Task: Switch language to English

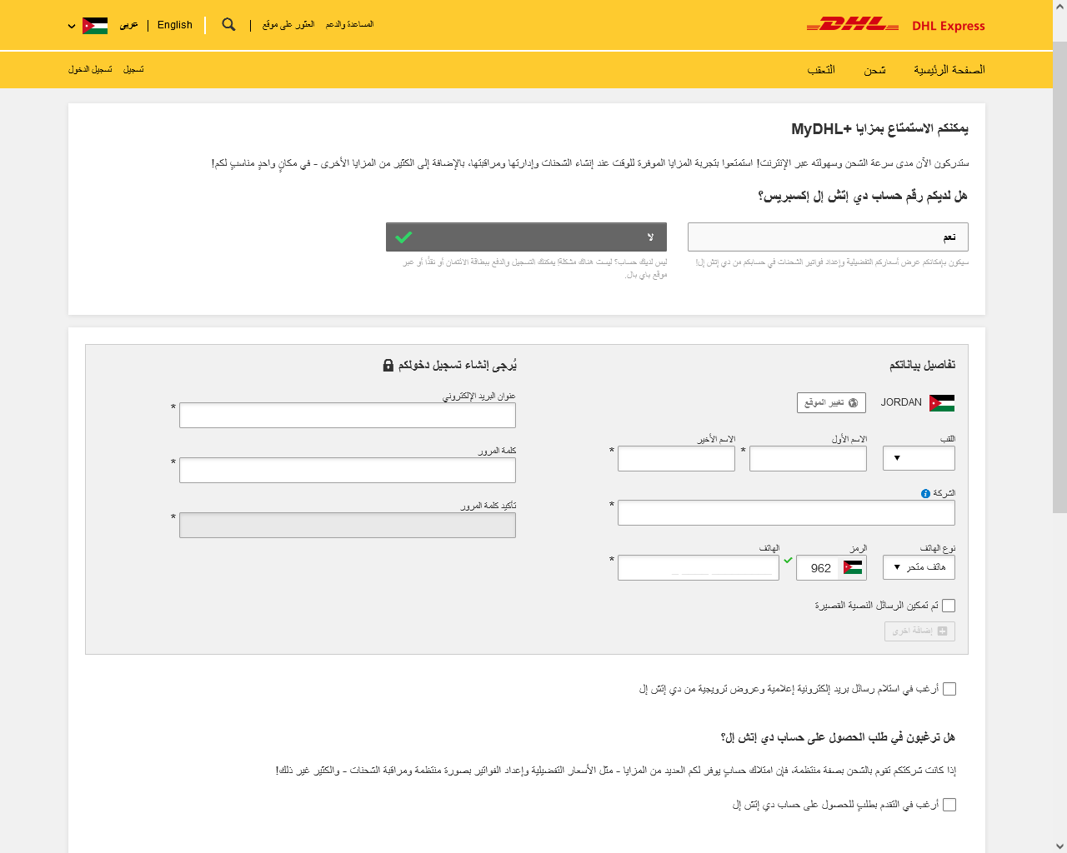Action: click(174, 25)
